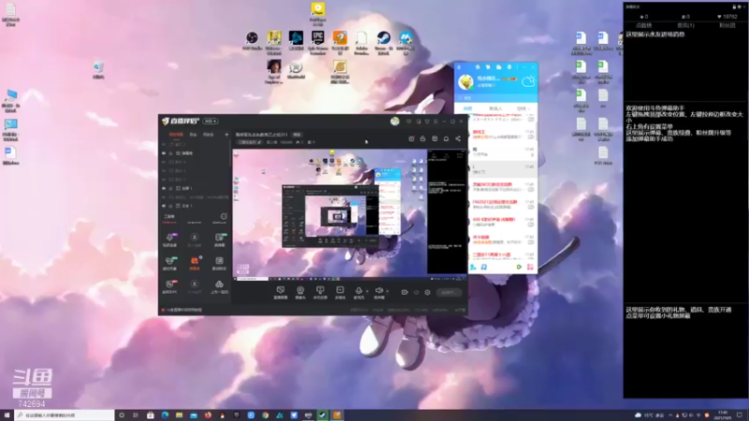This screenshot has height=421, width=749.
Task: Click the bottom-right toolbox upload icon
Action: click(219, 286)
